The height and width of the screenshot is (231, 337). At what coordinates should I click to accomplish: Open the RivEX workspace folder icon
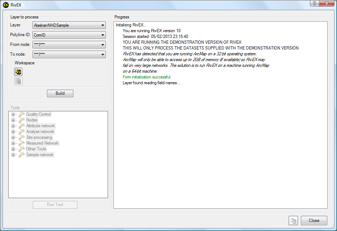click(18, 72)
